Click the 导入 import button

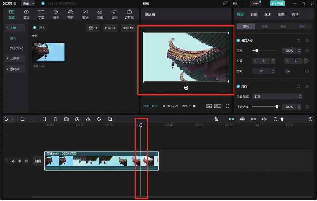click(x=39, y=27)
